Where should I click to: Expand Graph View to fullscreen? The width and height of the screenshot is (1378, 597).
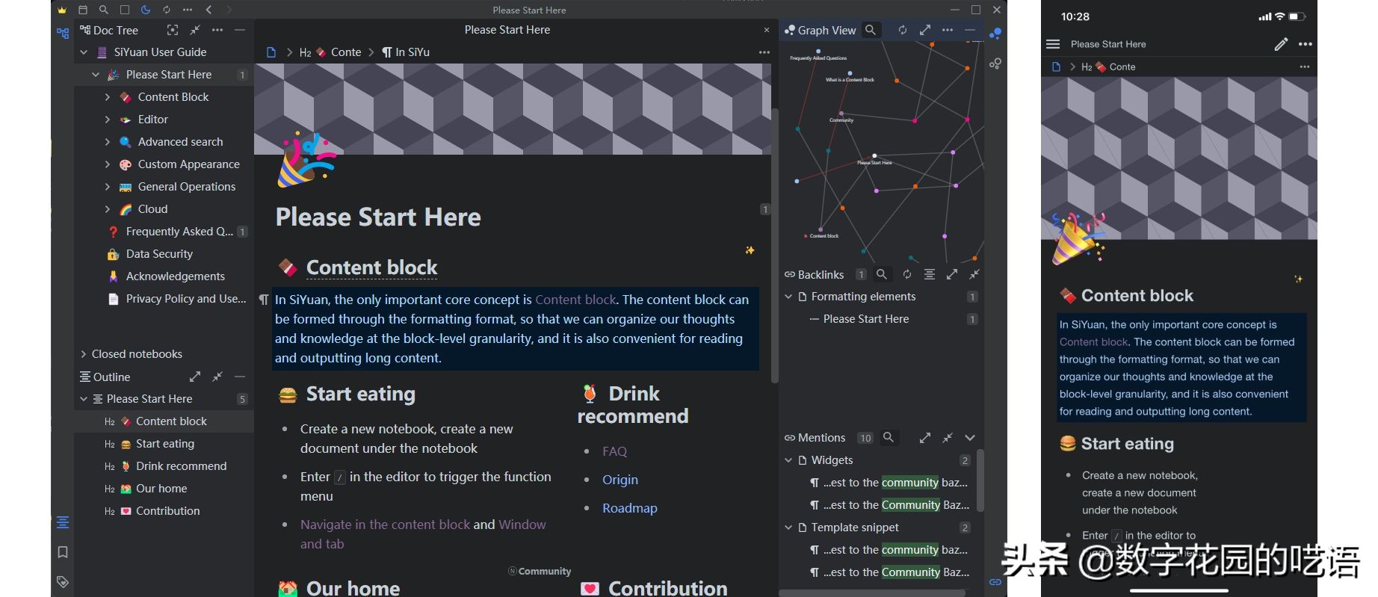(x=925, y=30)
